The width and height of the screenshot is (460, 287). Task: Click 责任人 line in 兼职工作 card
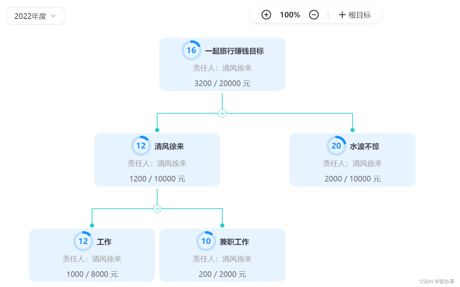pos(222,259)
